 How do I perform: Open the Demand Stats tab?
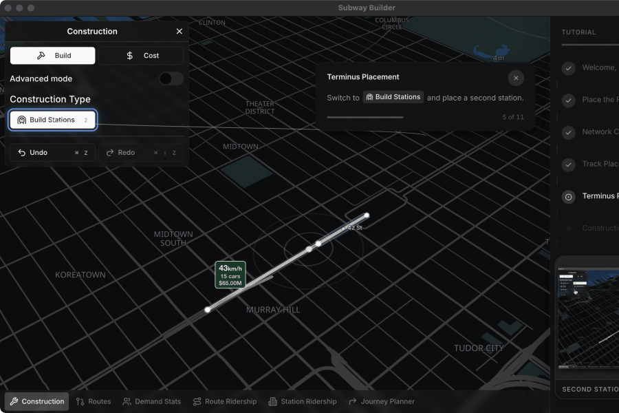152,401
